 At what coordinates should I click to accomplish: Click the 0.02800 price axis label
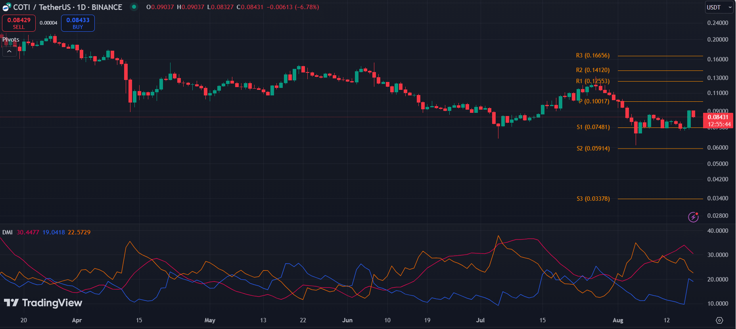pos(718,216)
